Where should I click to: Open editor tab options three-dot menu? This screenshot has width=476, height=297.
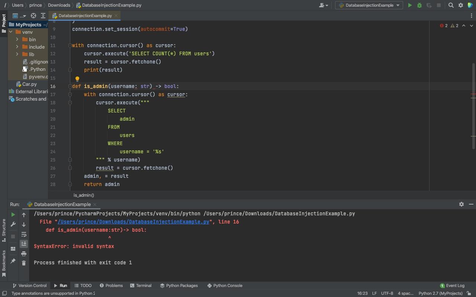471,16
